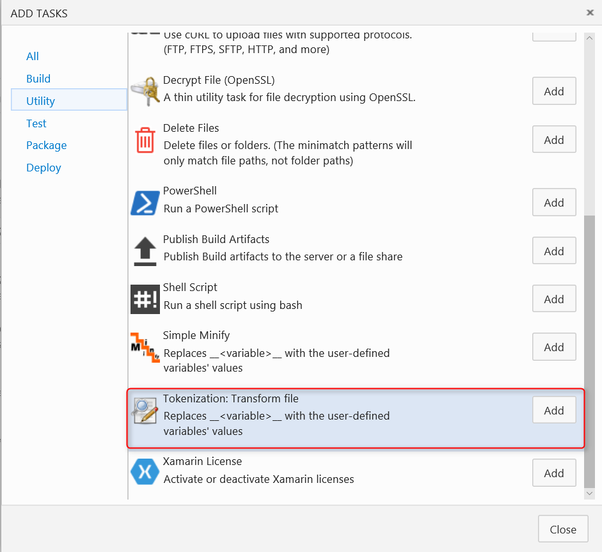The width and height of the screenshot is (602, 552).
Task: Click the Shell Script hash-bang icon
Action: tap(145, 299)
